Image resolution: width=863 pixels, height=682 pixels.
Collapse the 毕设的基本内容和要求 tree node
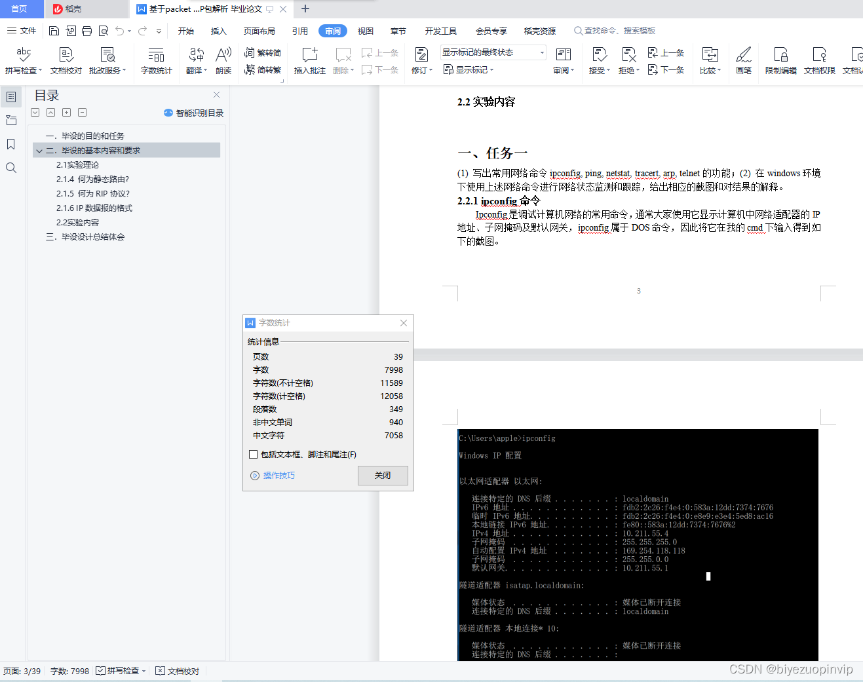(x=39, y=150)
